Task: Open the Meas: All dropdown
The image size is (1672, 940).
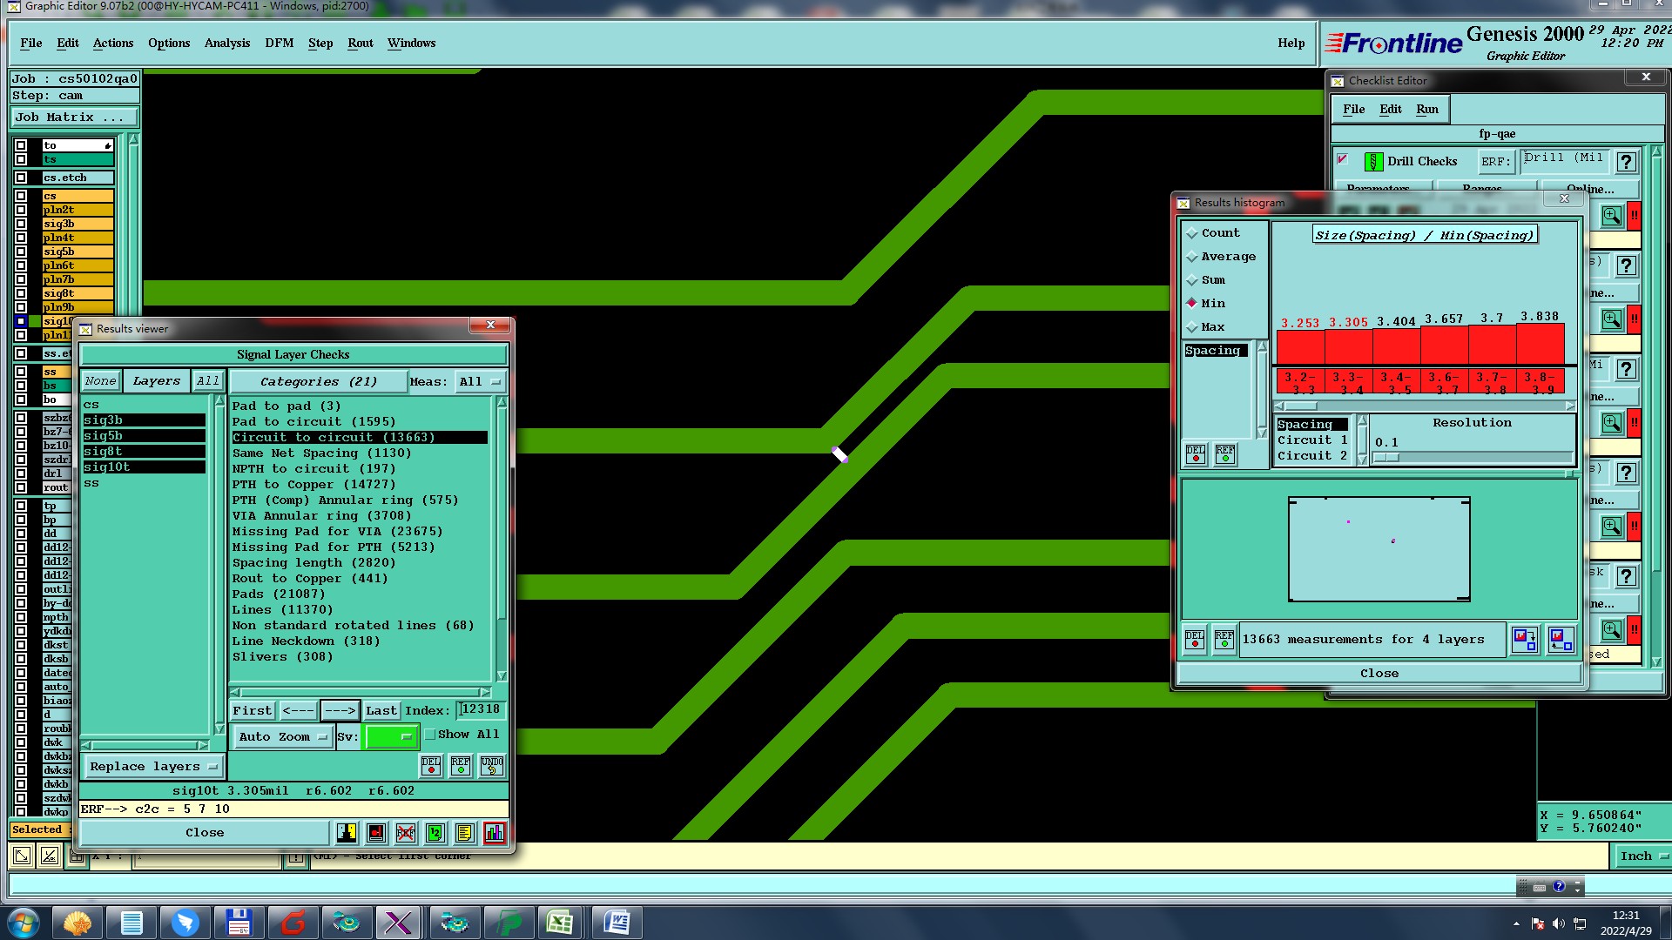Action: pos(481,381)
